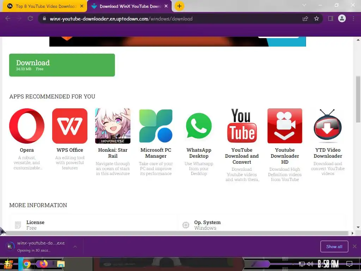
Task: Click the Microsoft PC Manager title link
Action: (x=156, y=153)
